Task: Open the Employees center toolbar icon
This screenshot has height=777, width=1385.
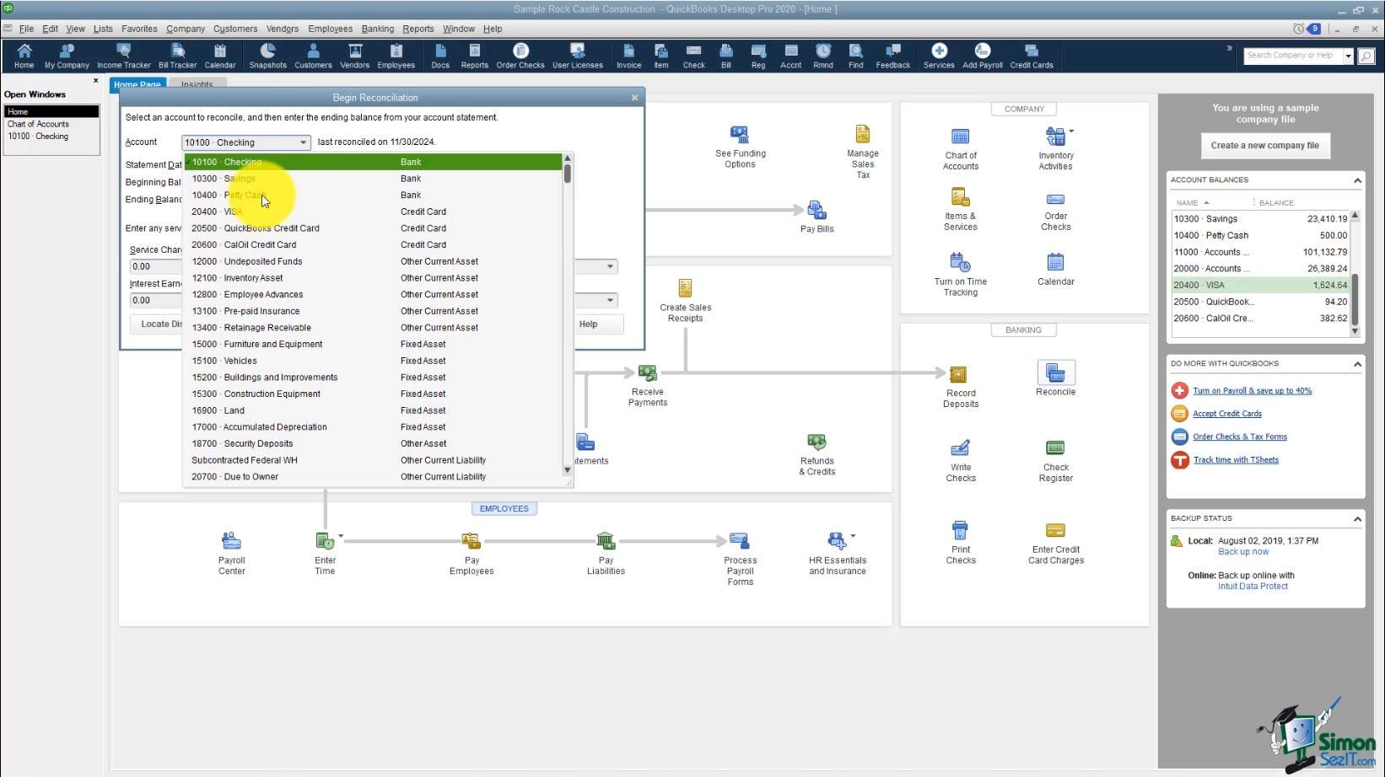Action: (396, 56)
